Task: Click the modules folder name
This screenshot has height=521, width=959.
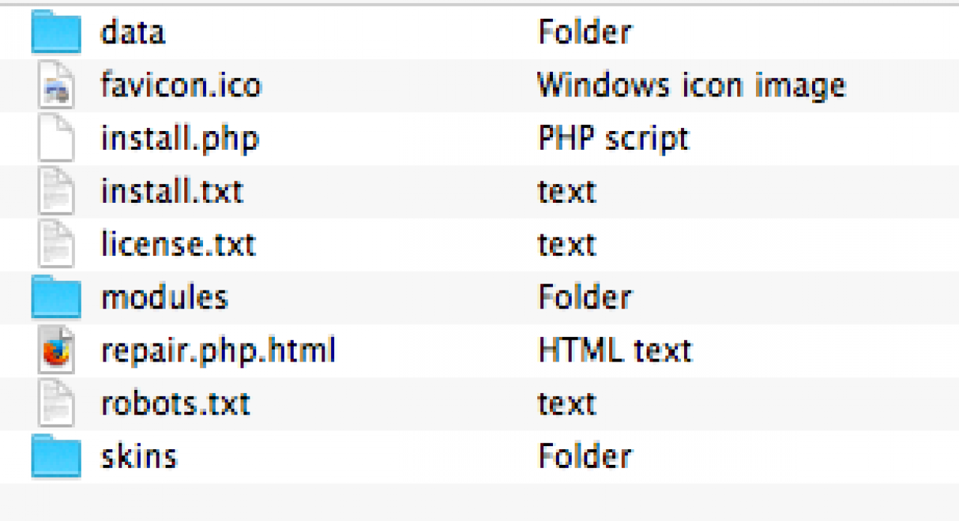Action: 164,298
